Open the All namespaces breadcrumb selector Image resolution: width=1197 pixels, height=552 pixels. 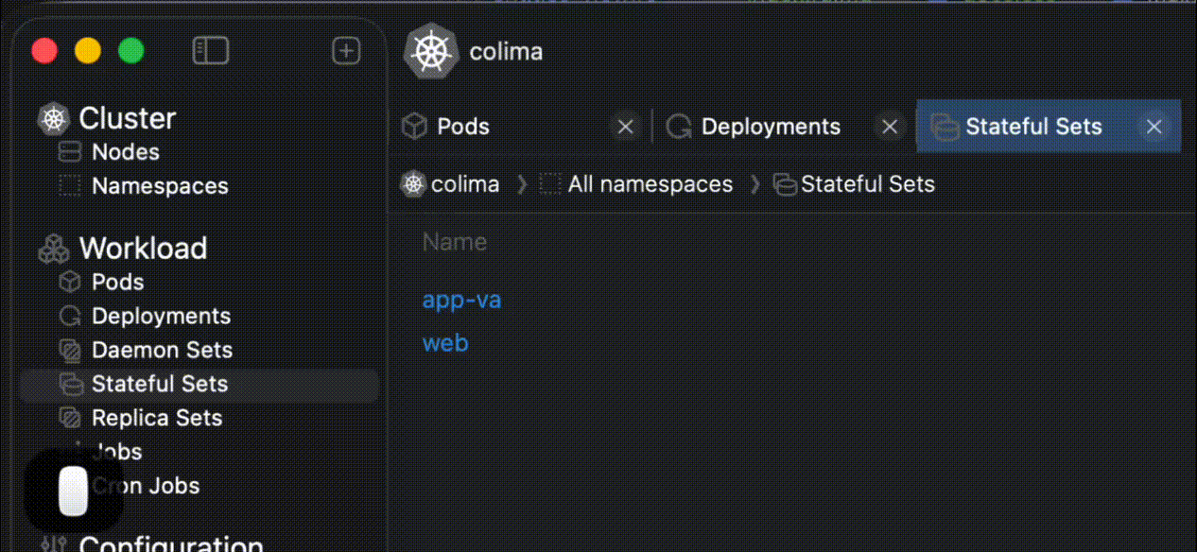click(649, 184)
